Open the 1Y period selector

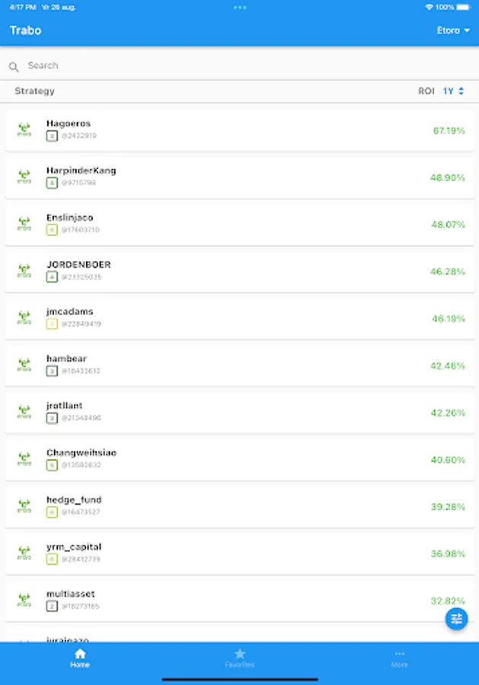click(454, 91)
